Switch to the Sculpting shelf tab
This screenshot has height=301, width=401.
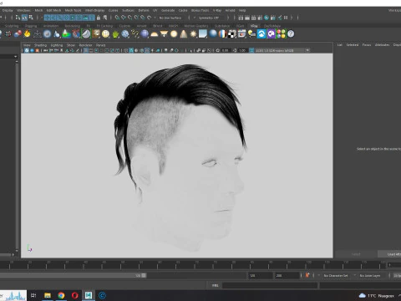click(12, 26)
